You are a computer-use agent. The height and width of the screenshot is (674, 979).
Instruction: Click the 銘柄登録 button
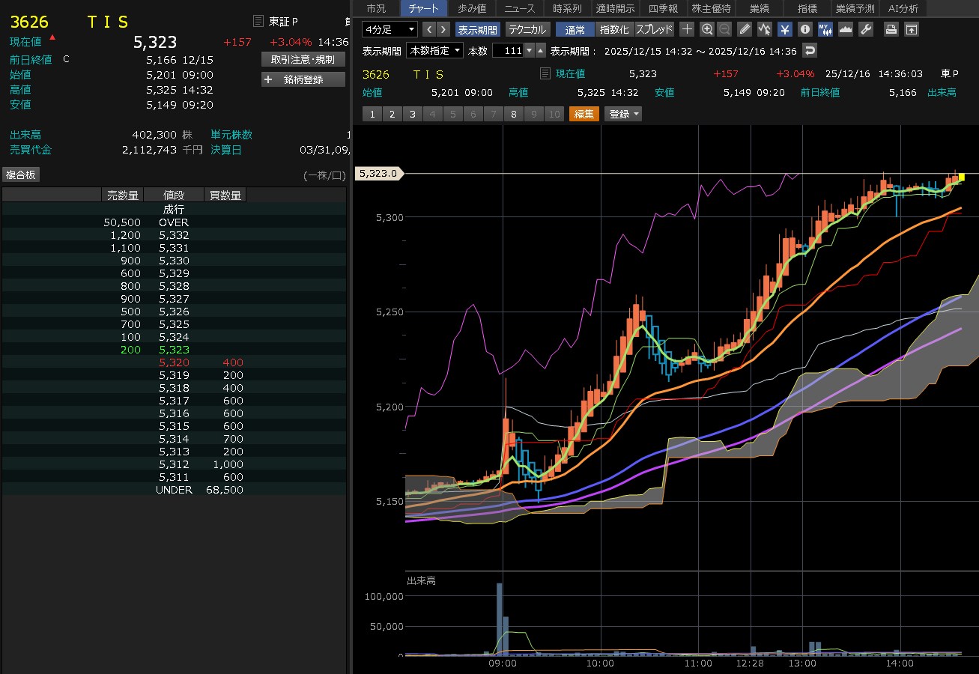pyautogui.click(x=303, y=79)
